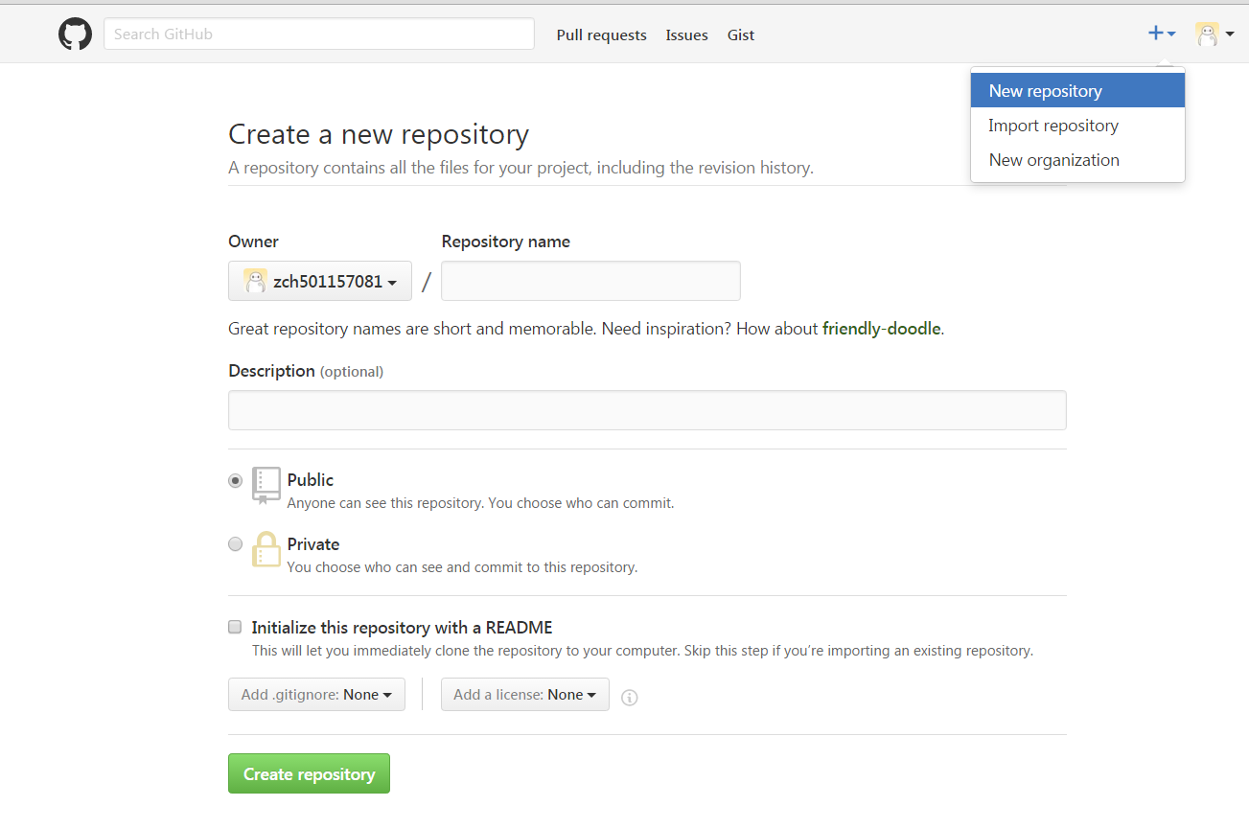Image resolution: width=1249 pixels, height=829 pixels.
Task: Click the Public repository book icon
Action: point(266,486)
